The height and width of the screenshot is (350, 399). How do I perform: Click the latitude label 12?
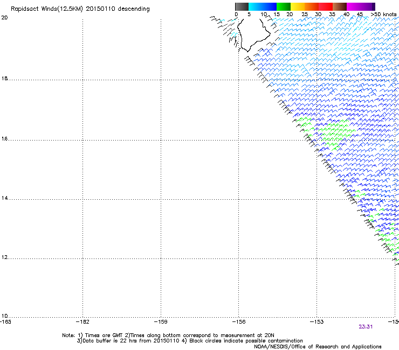[4, 257]
